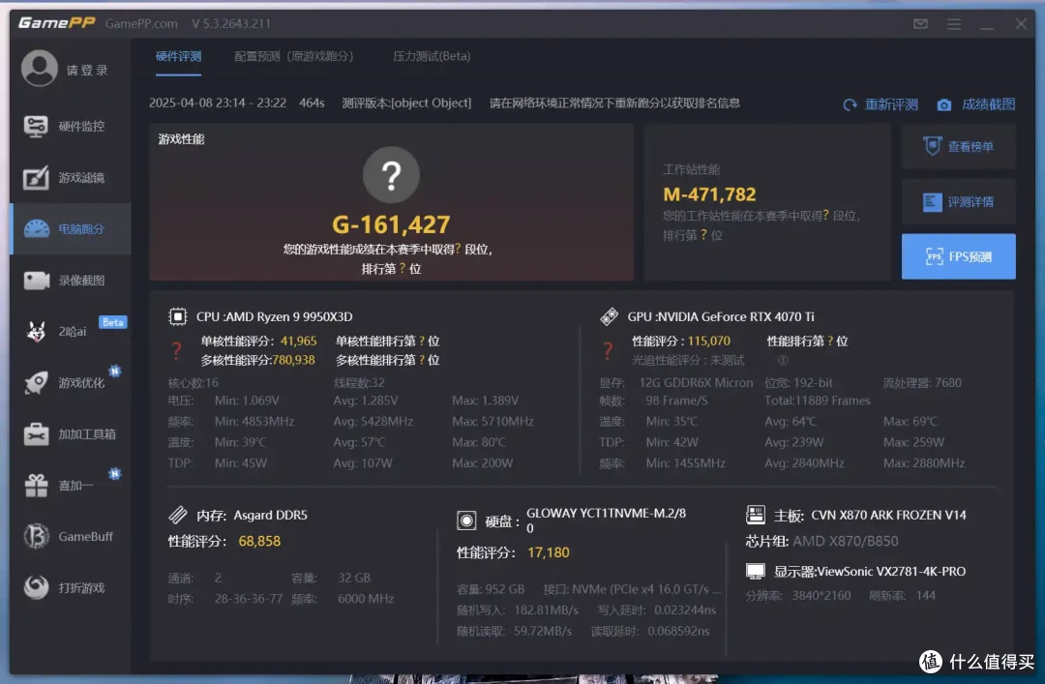Click the GamePP logo

pyautogui.click(x=57, y=23)
